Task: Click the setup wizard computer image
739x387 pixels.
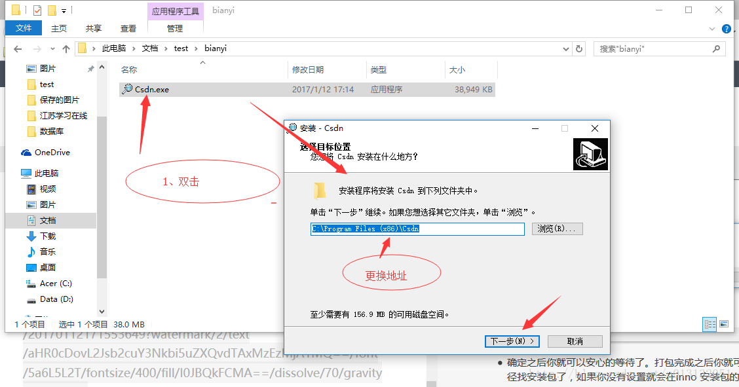Action: tap(590, 154)
